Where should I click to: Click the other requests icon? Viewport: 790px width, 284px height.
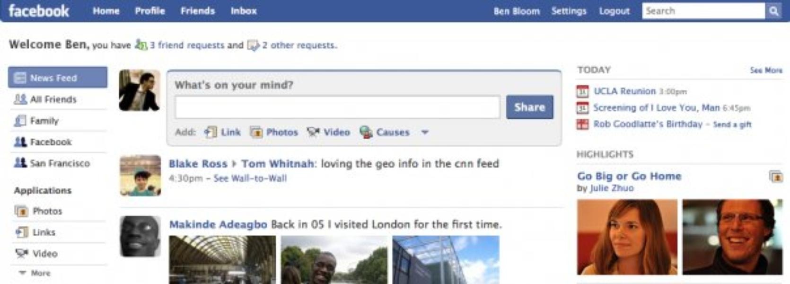tap(254, 45)
